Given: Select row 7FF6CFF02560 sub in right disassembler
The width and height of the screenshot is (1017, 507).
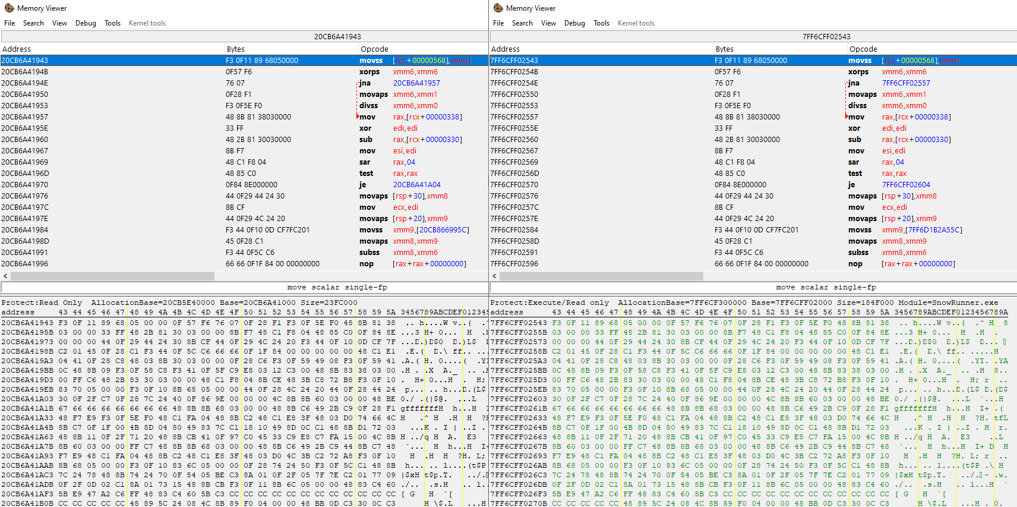Looking at the screenshot, I should pos(753,139).
